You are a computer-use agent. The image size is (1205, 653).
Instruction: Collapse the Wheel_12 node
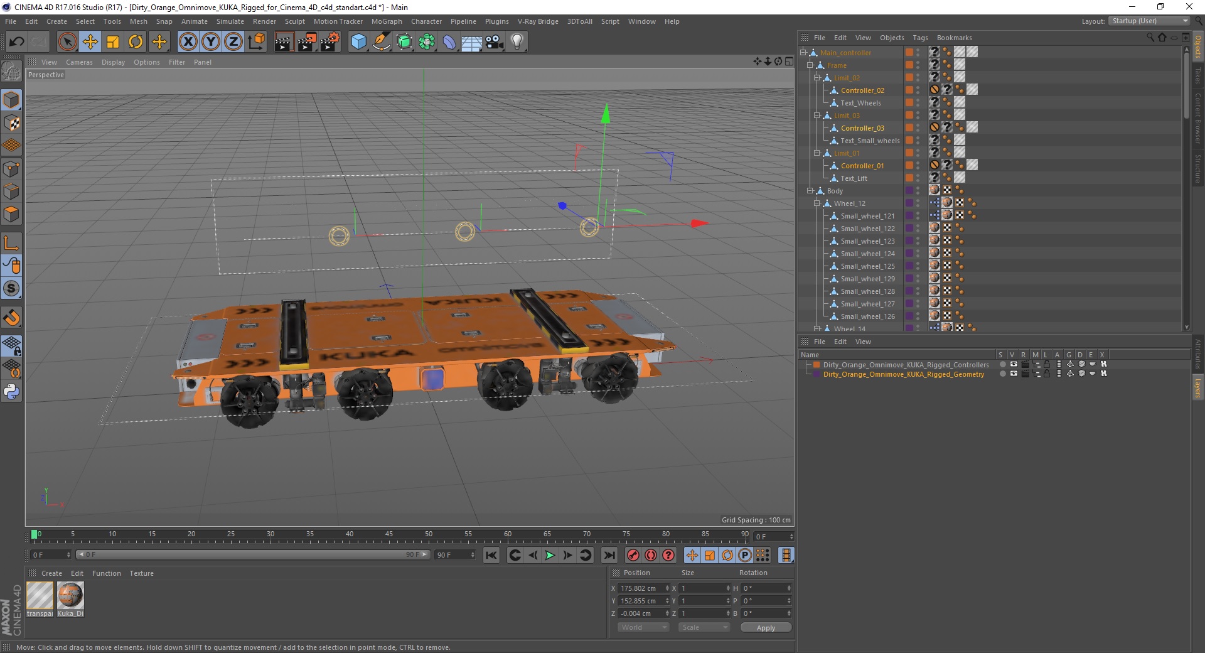817,203
